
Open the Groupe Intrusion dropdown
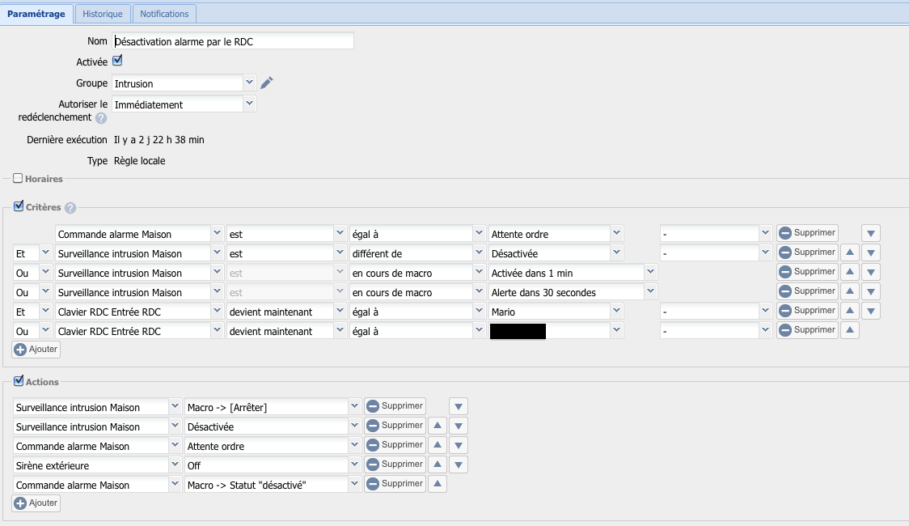249,83
